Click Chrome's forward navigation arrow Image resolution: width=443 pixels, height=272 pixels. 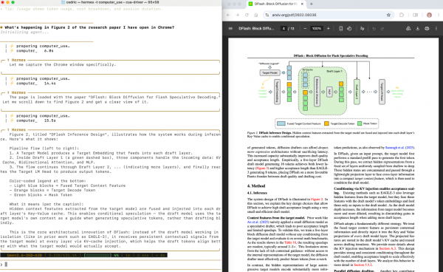tap(237, 15)
